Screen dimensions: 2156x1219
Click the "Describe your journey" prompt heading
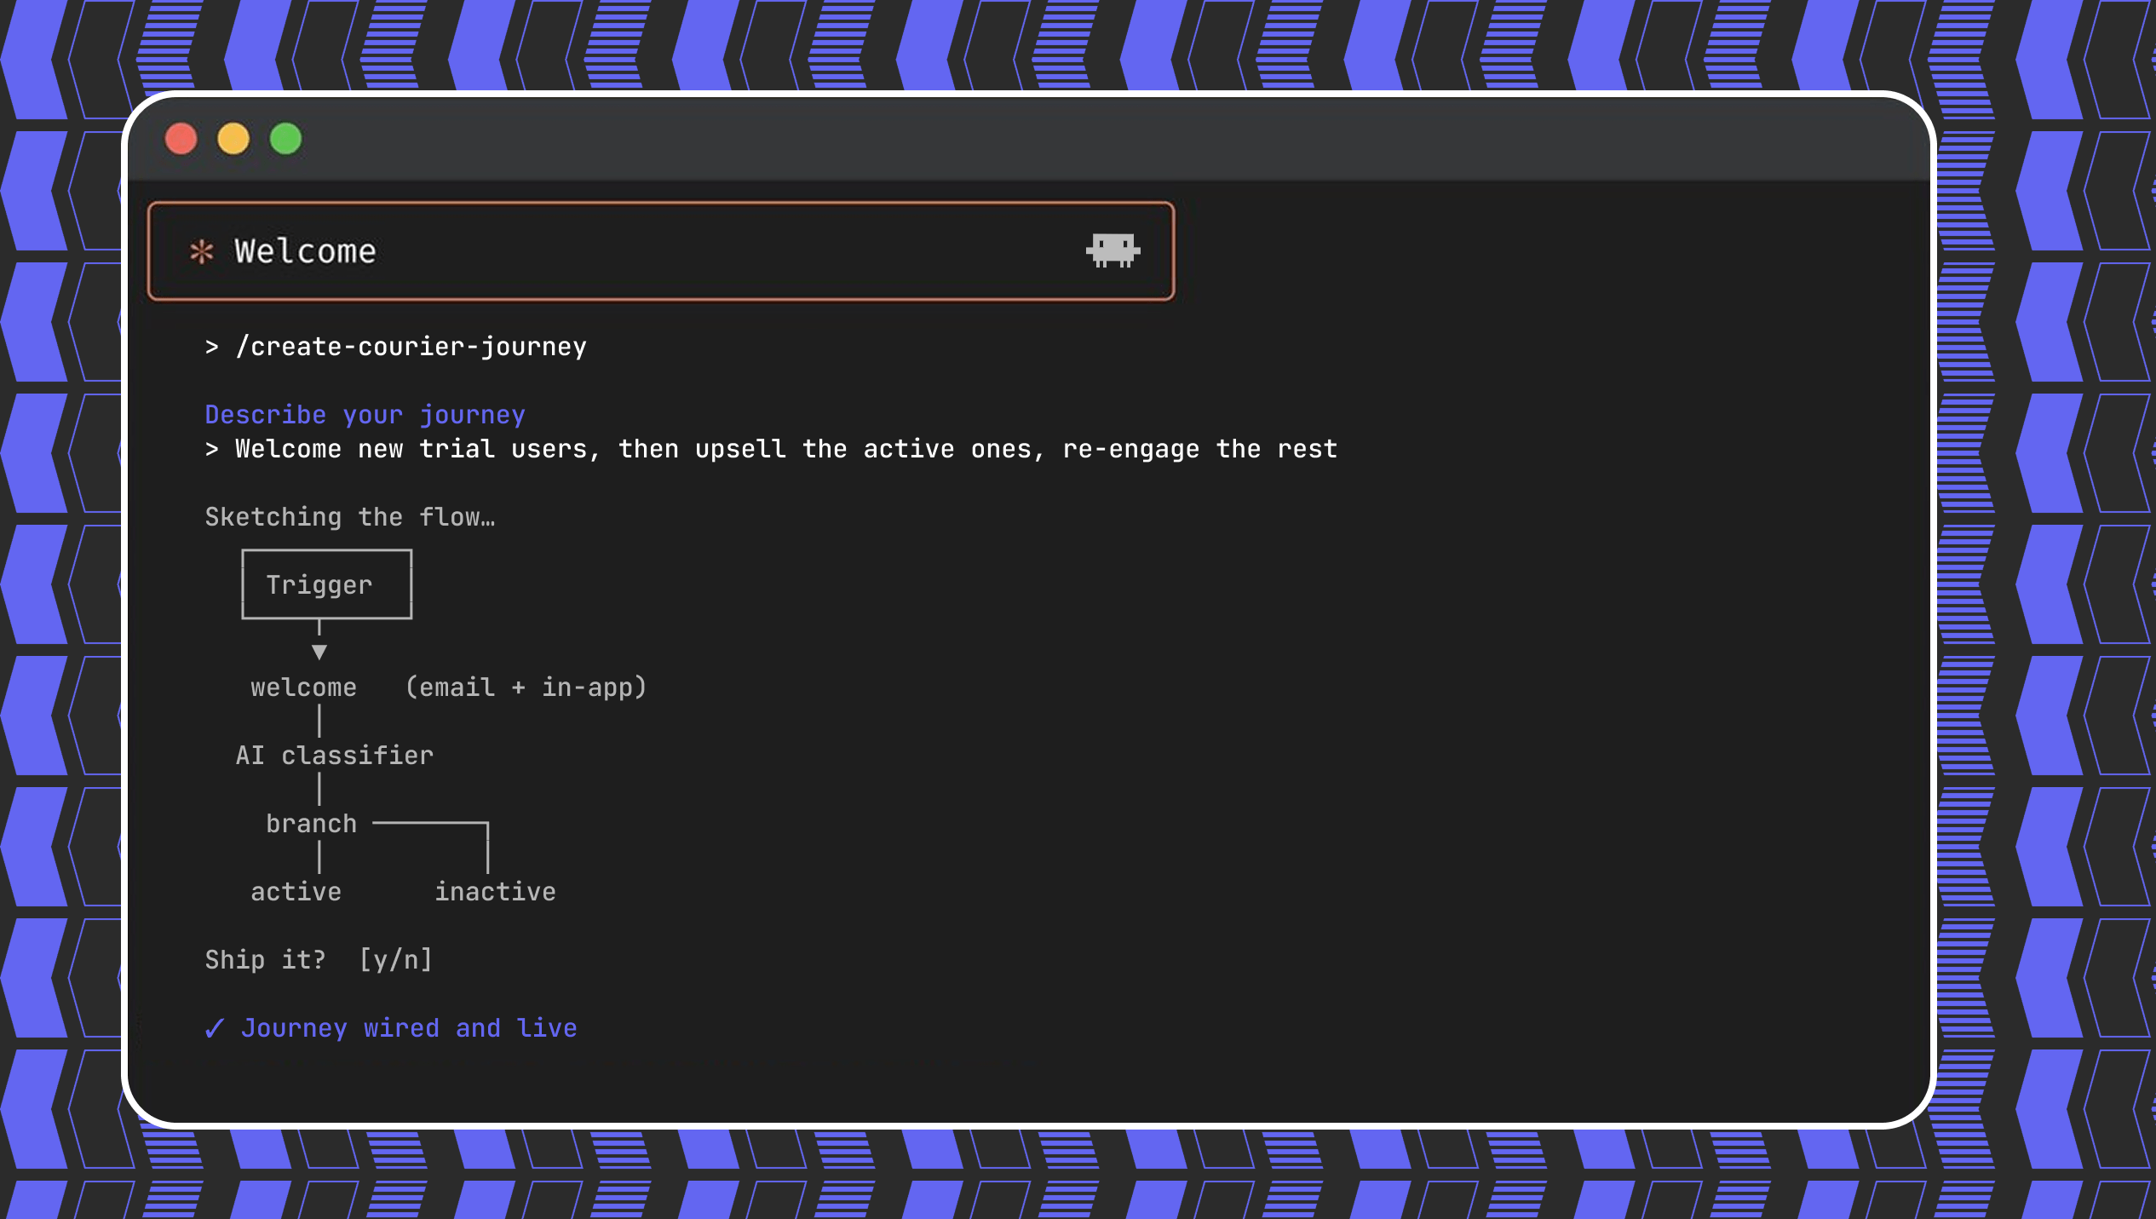point(365,415)
